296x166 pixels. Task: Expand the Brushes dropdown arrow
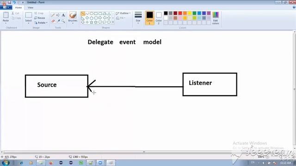pyautogui.click(x=73, y=23)
